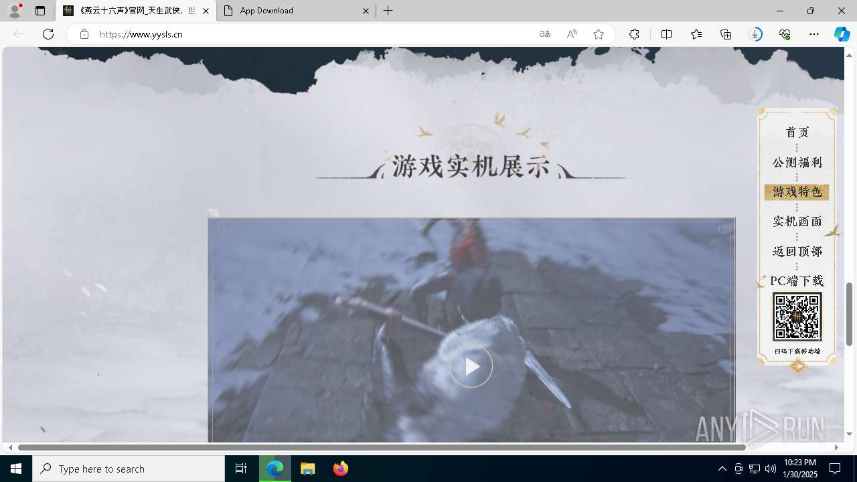Screen dimensions: 857x482
Task: Switch to the App Download tab
Action: point(296,11)
